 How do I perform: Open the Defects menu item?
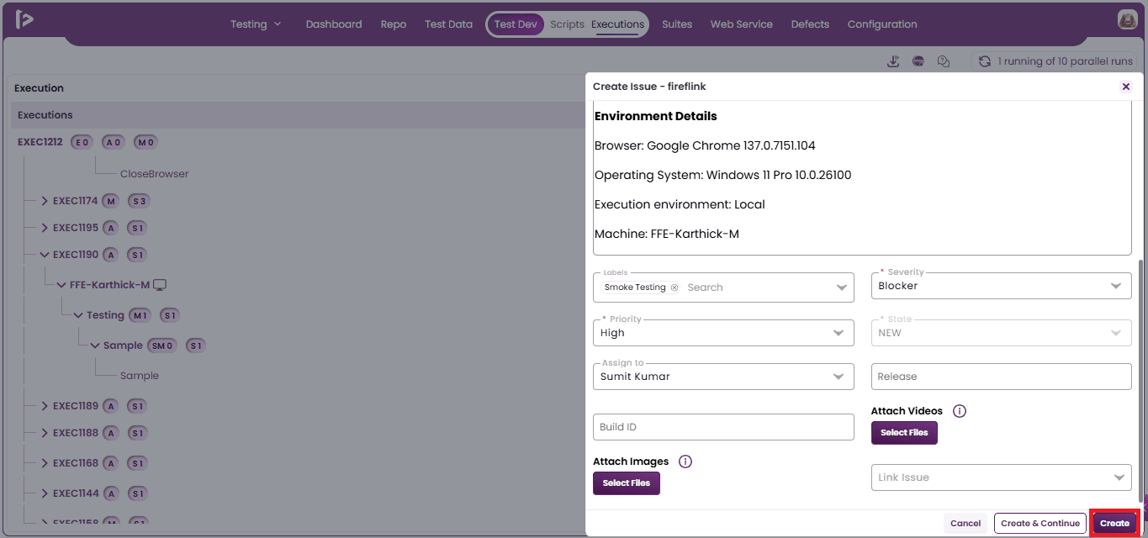810,24
